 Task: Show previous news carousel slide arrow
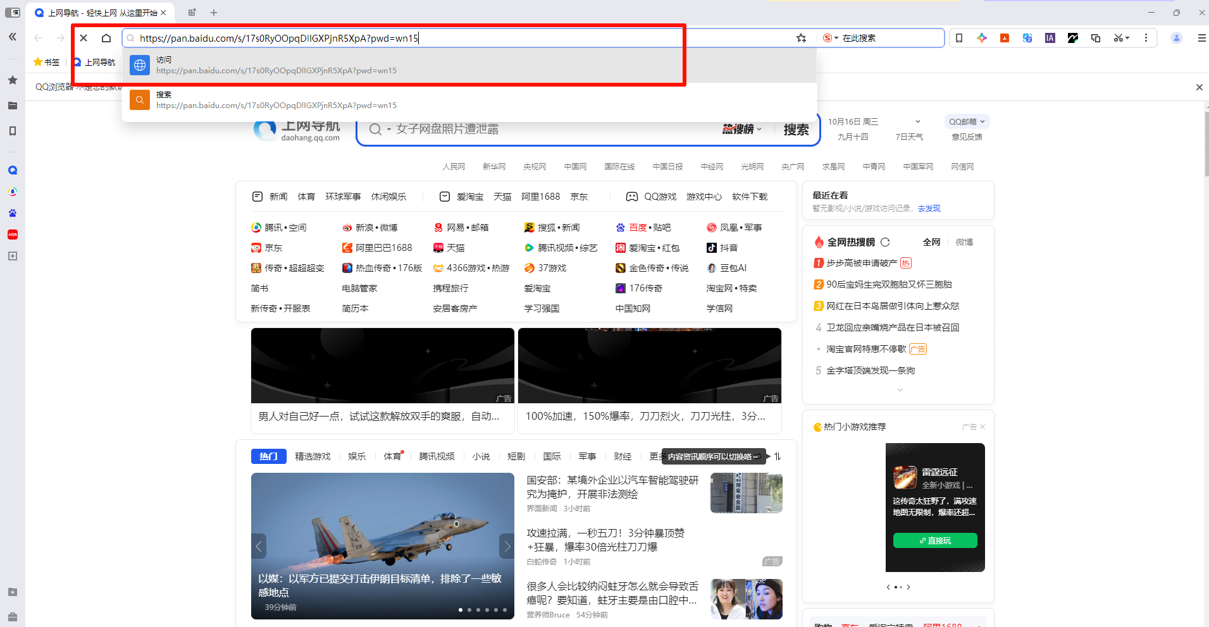tap(259, 546)
